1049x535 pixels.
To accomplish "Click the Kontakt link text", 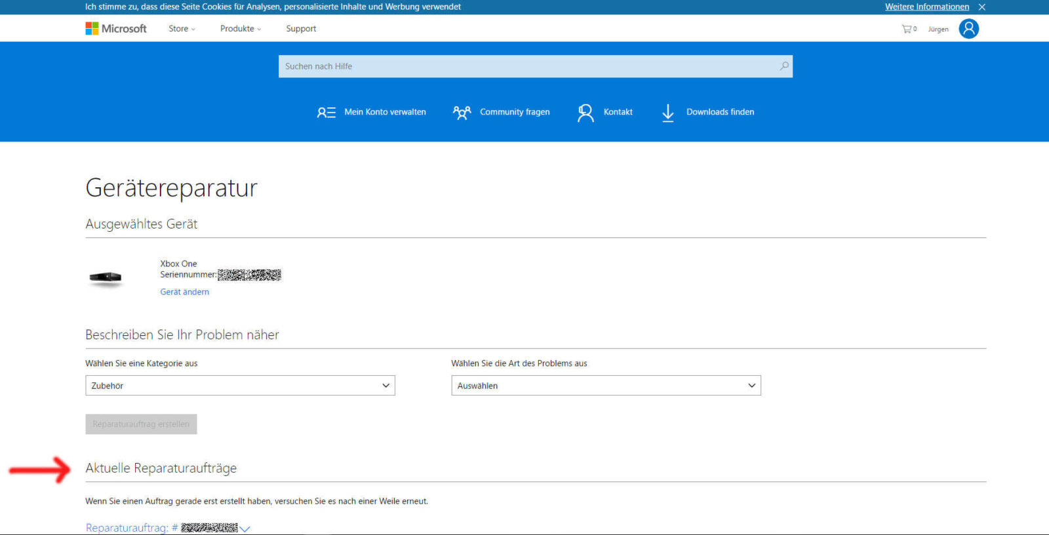I will (618, 112).
